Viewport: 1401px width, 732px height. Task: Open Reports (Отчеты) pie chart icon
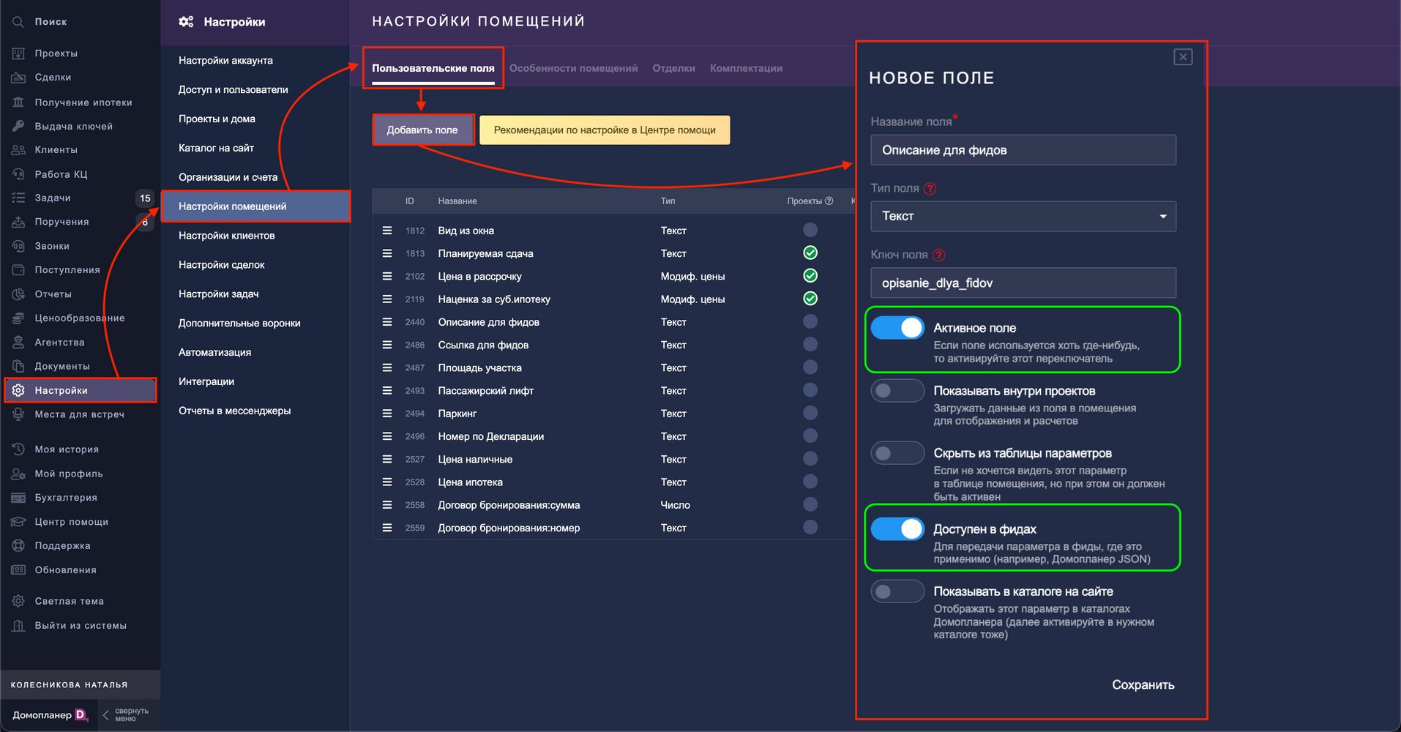[18, 294]
